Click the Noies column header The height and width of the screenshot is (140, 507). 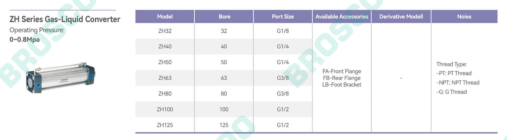coord(464,17)
